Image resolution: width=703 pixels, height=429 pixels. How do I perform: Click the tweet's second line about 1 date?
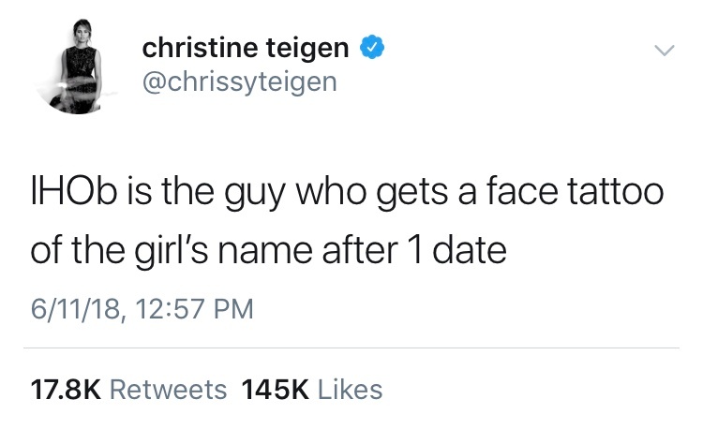(269, 251)
